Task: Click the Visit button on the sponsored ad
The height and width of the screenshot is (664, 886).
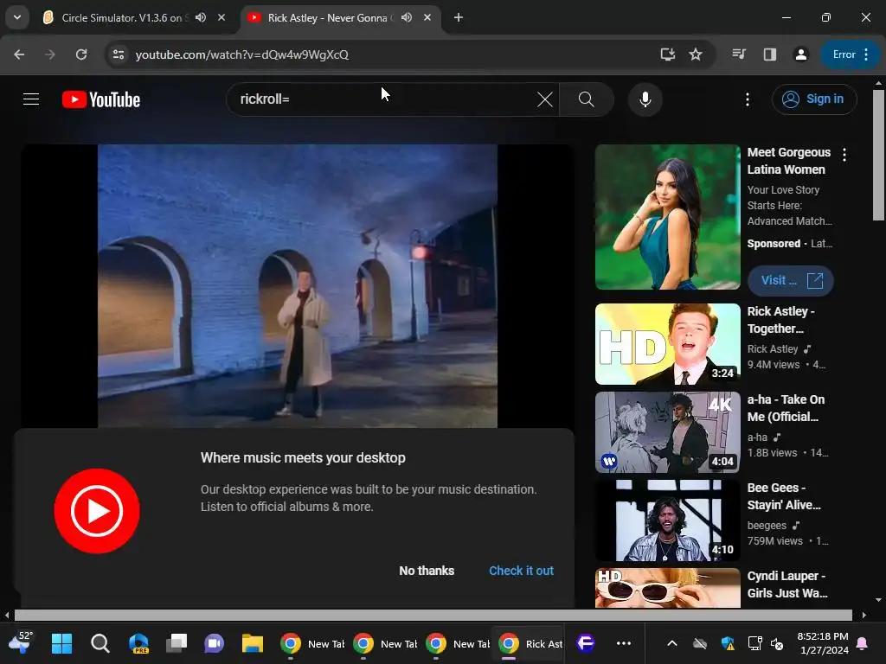Action: [x=790, y=280]
